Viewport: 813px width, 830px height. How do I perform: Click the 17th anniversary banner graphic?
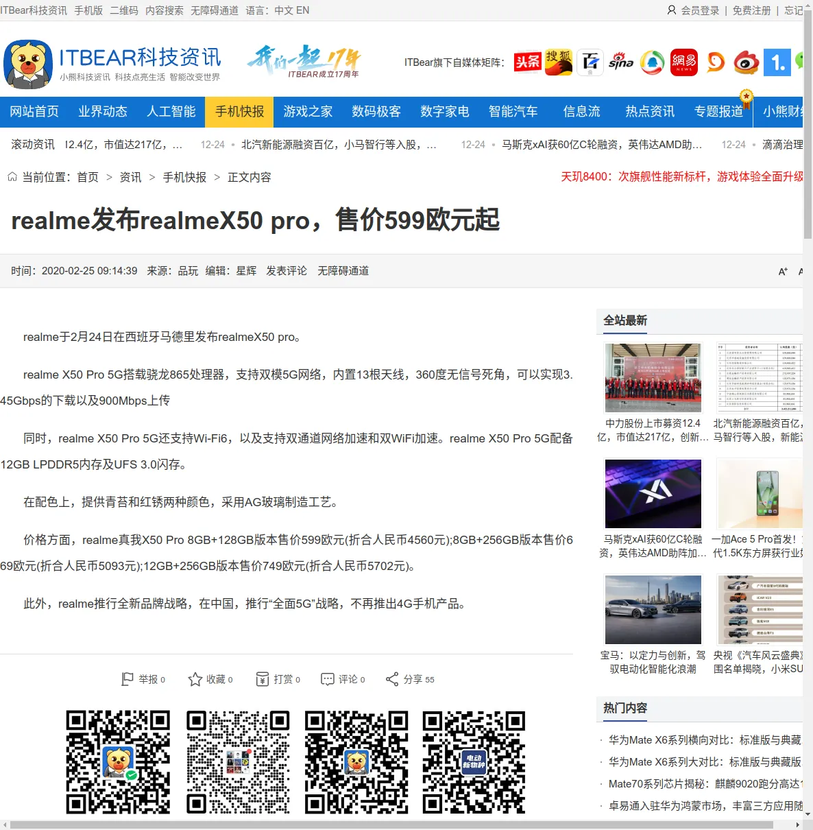(304, 62)
